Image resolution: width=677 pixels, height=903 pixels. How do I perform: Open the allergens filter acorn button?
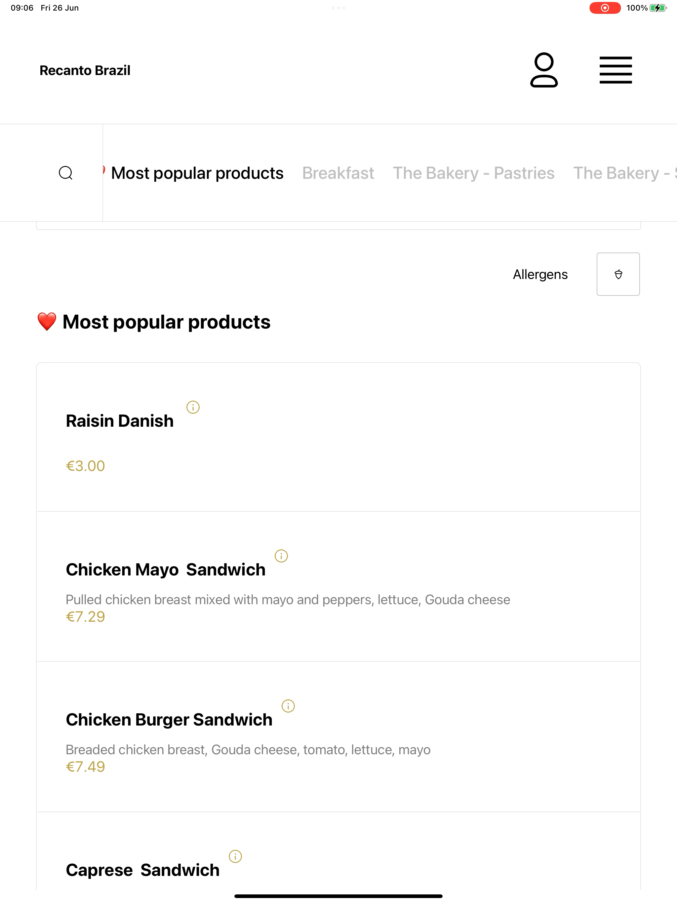618,274
